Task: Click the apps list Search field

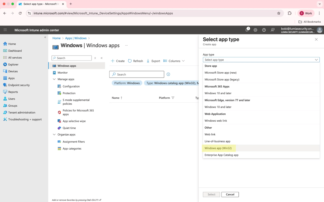Action: pyautogui.click(x=137, y=74)
